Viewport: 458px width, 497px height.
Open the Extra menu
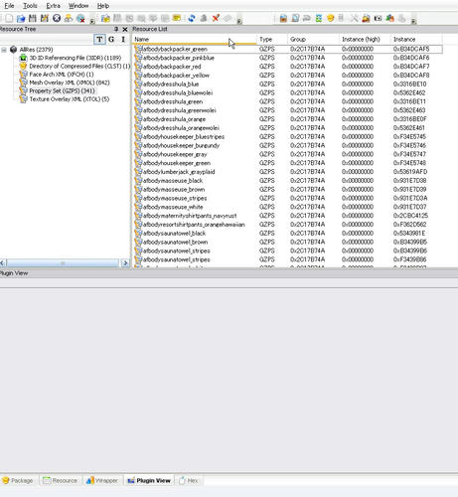tap(53, 6)
